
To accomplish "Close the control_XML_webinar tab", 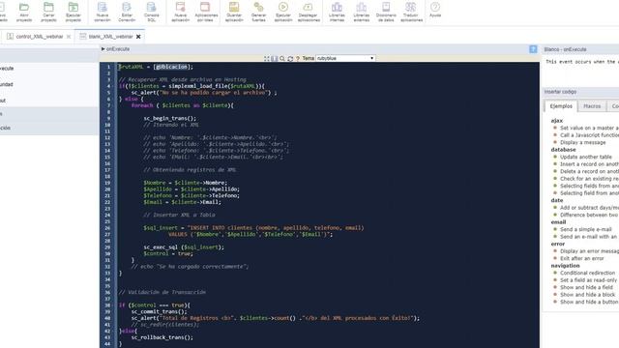I will (x=69, y=37).
